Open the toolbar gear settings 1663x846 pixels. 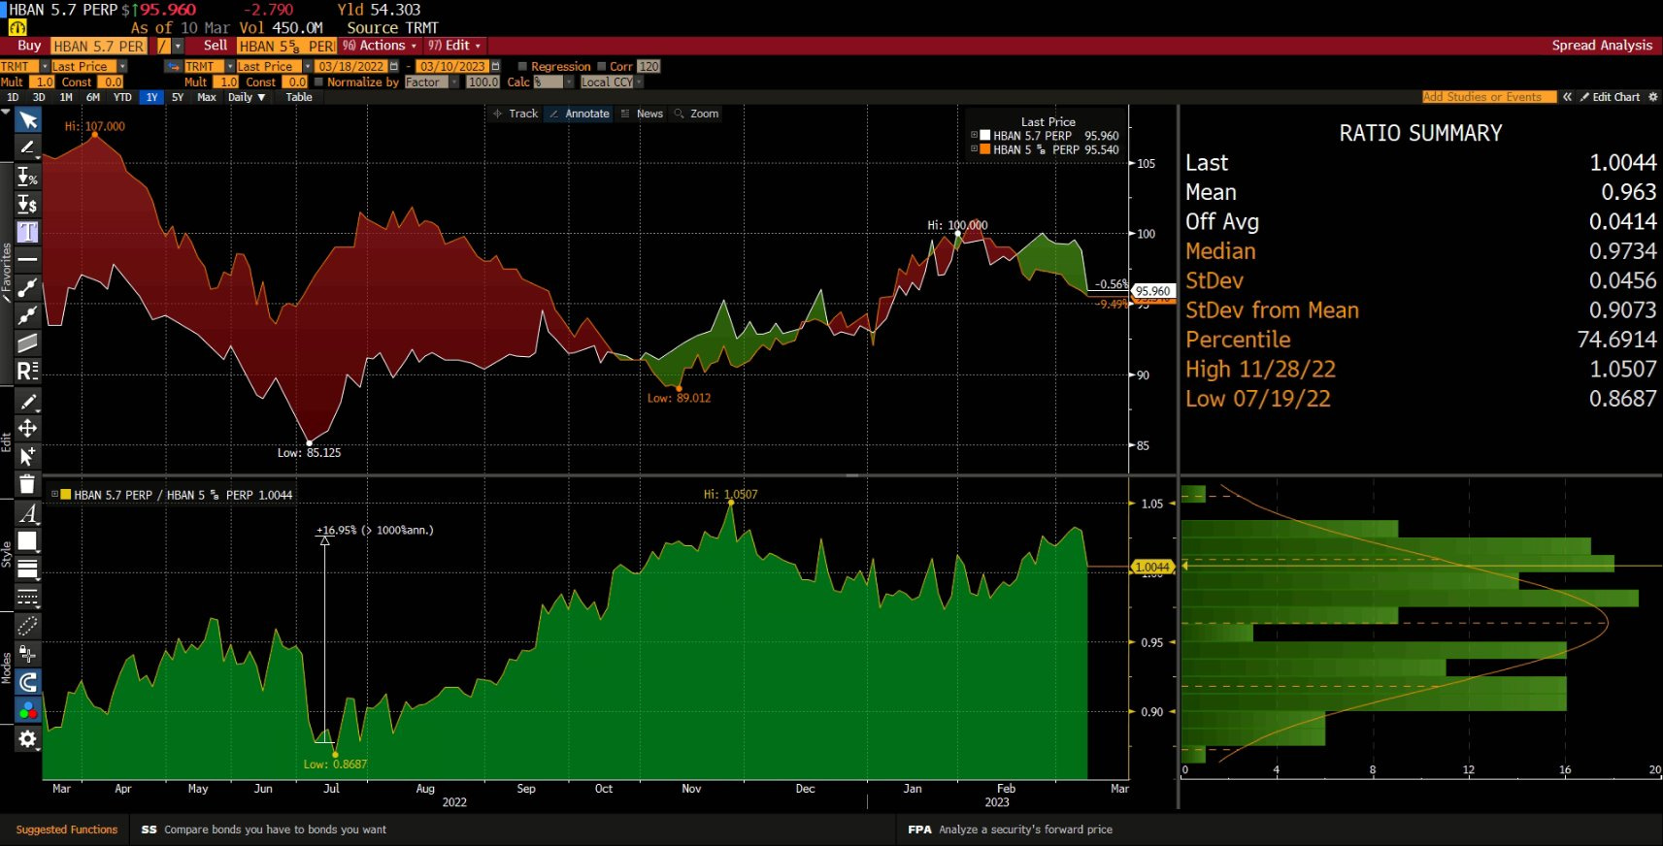click(27, 739)
